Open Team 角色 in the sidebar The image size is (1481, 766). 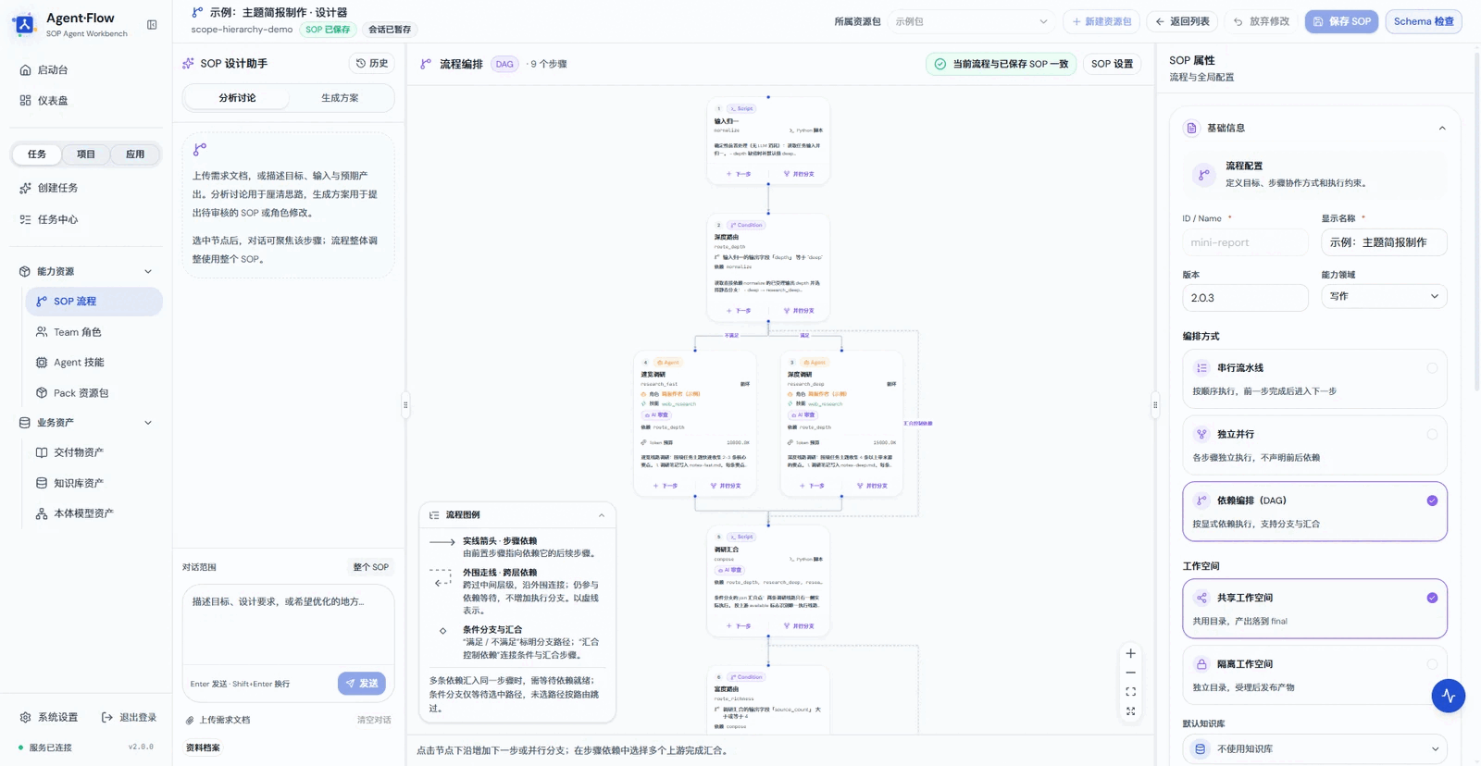(x=93, y=332)
